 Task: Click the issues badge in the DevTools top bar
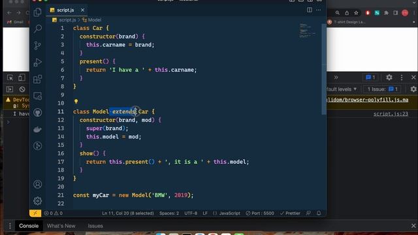click(x=370, y=78)
